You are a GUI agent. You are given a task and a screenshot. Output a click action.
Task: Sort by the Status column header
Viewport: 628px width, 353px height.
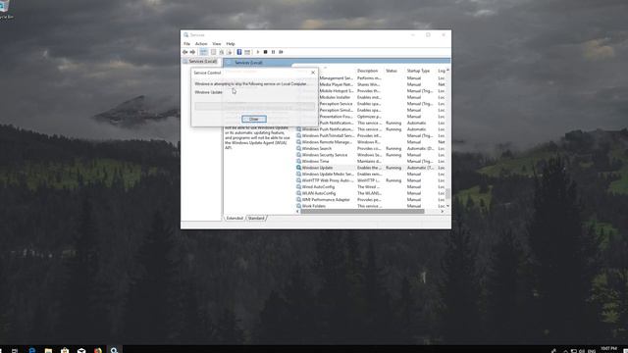392,71
